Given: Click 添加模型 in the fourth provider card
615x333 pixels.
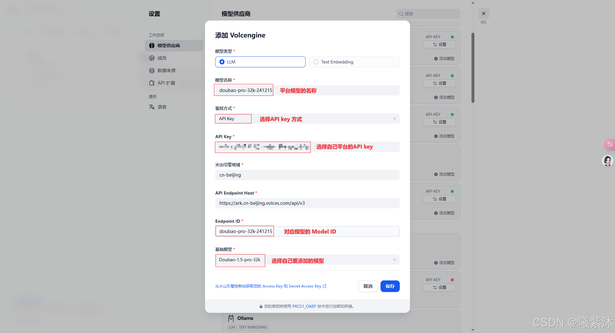Looking at the screenshot, I should [444, 174].
